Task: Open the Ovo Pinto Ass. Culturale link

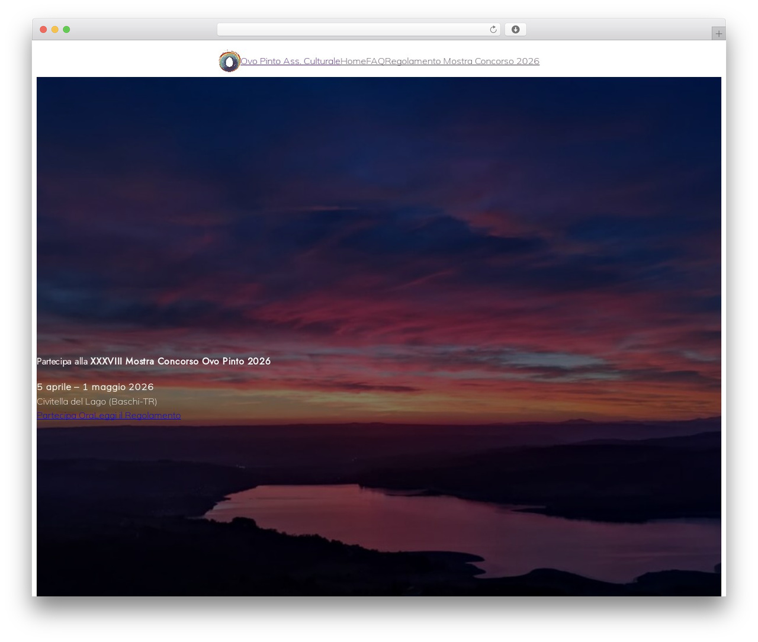Action: click(290, 61)
